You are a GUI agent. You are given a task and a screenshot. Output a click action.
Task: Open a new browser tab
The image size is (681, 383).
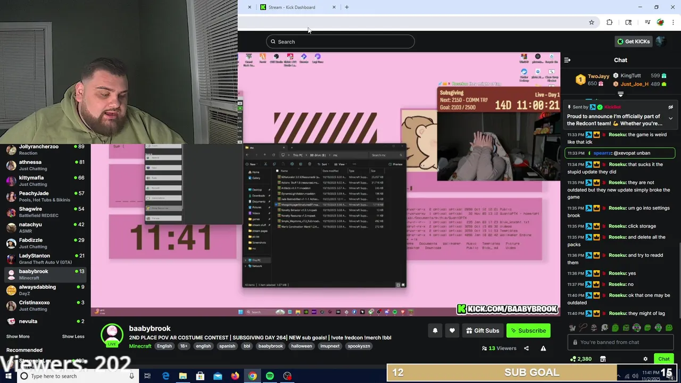[x=347, y=7]
